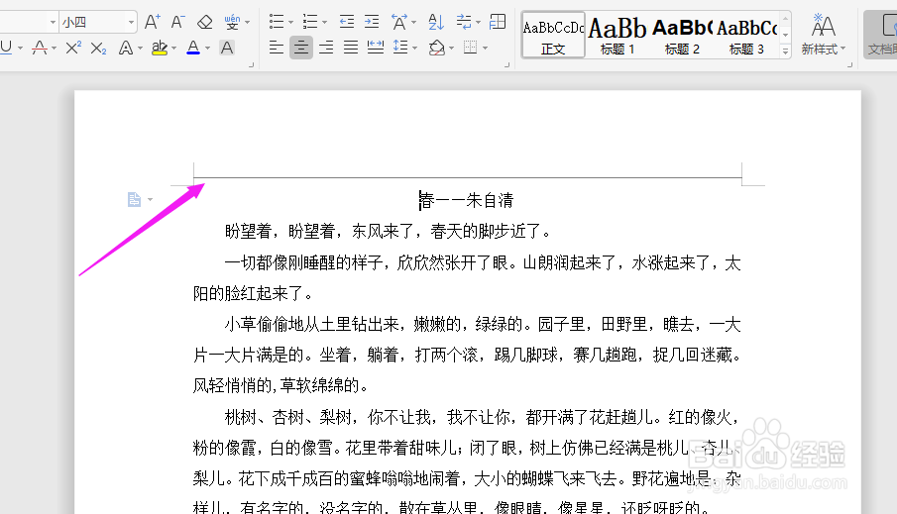Apply 标题 2 heading style
This screenshot has width=897, height=514.
682,36
